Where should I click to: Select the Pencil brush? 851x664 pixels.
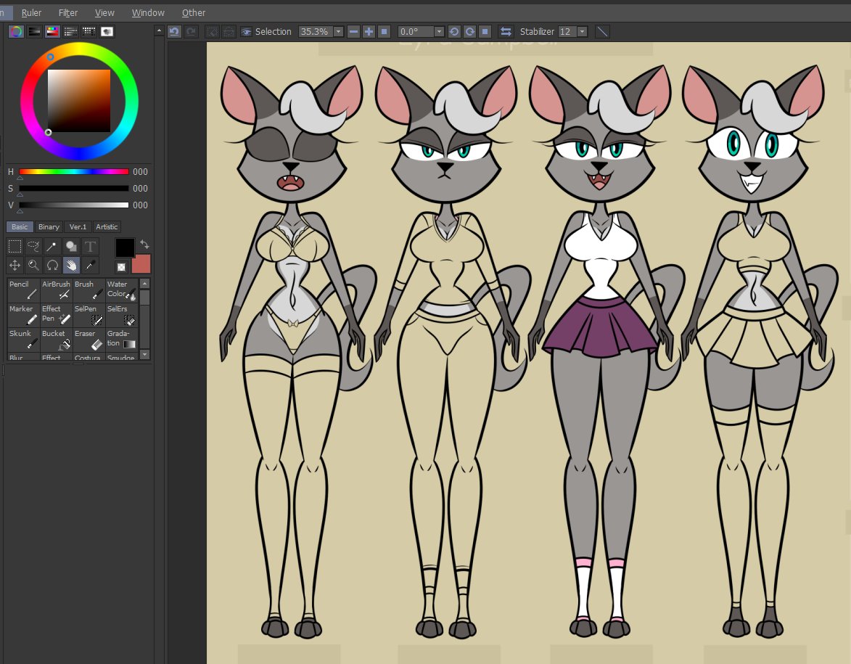(22, 289)
